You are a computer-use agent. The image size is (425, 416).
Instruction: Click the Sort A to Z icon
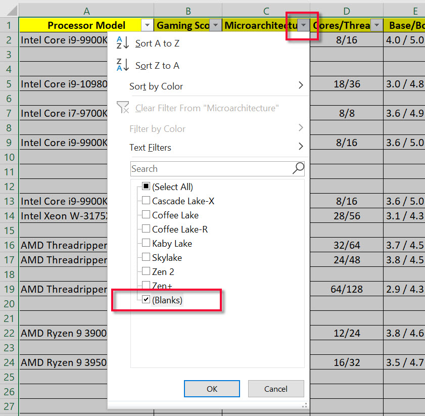pyautogui.click(x=123, y=43)
